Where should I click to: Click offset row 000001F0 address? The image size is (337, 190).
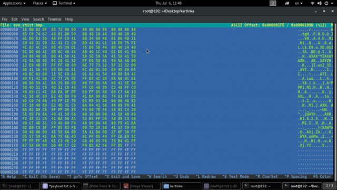pyautogui.click(x=9, y=146)
